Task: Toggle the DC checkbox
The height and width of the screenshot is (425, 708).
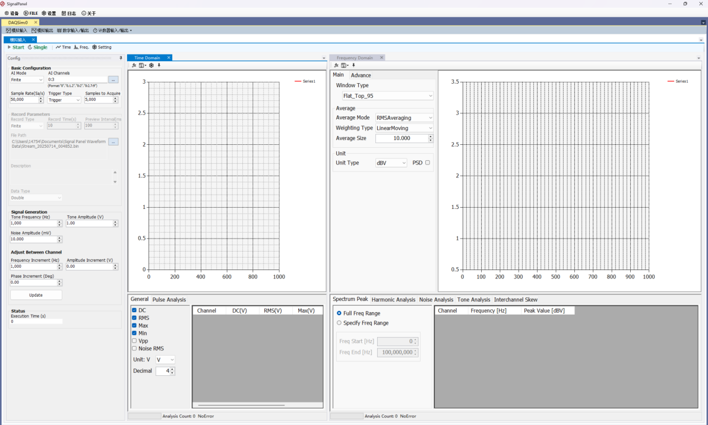Action: 134,310
